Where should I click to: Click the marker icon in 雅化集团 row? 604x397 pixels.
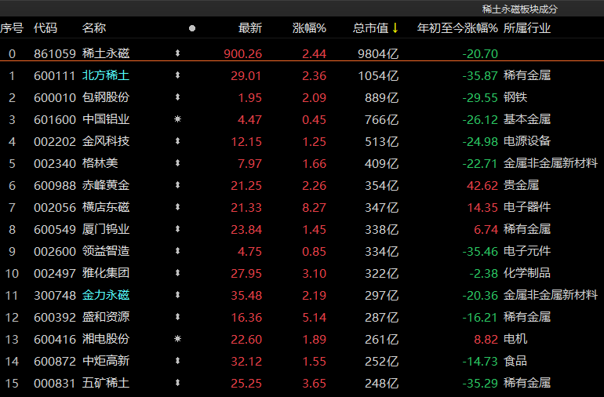pyautogui.click(x=177, y=273)
